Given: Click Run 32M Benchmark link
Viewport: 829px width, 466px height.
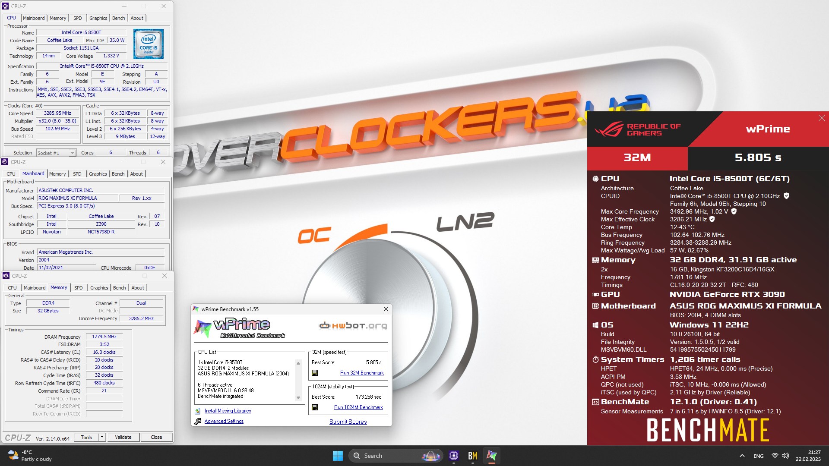Looking at the screenshot, I should pyautogui.click(x=362, y=373).
